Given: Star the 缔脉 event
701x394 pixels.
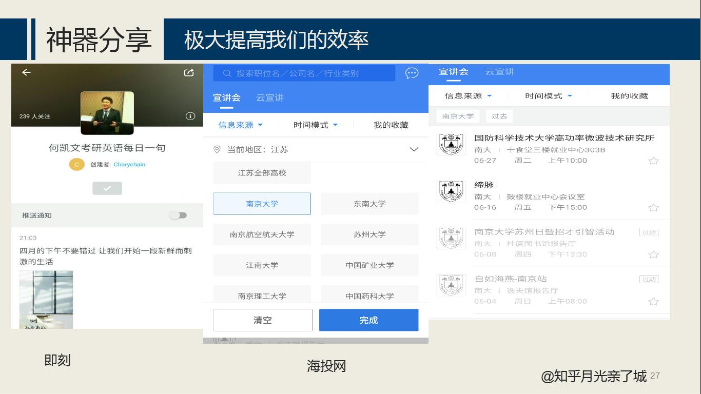Looking at the screenshot, I should pyautogui.click(x=653, y=208).
